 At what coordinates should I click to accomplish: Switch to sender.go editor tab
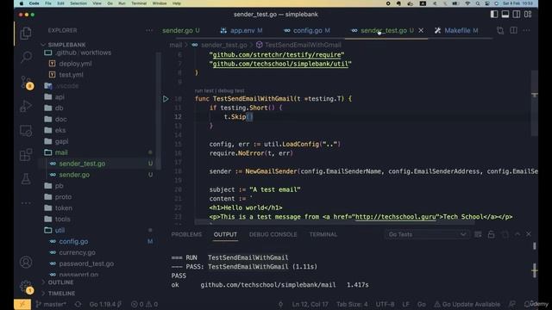tap(181, 31)
